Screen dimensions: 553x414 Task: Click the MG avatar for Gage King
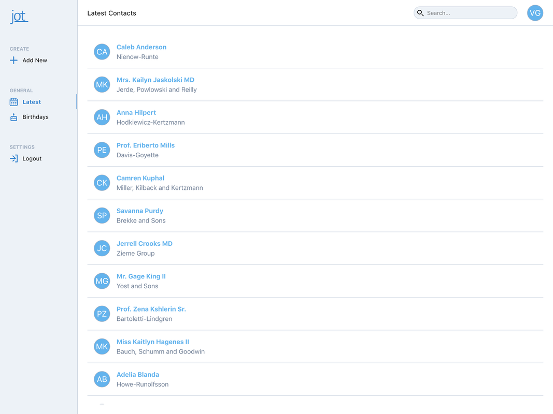(x=102, y=281)
